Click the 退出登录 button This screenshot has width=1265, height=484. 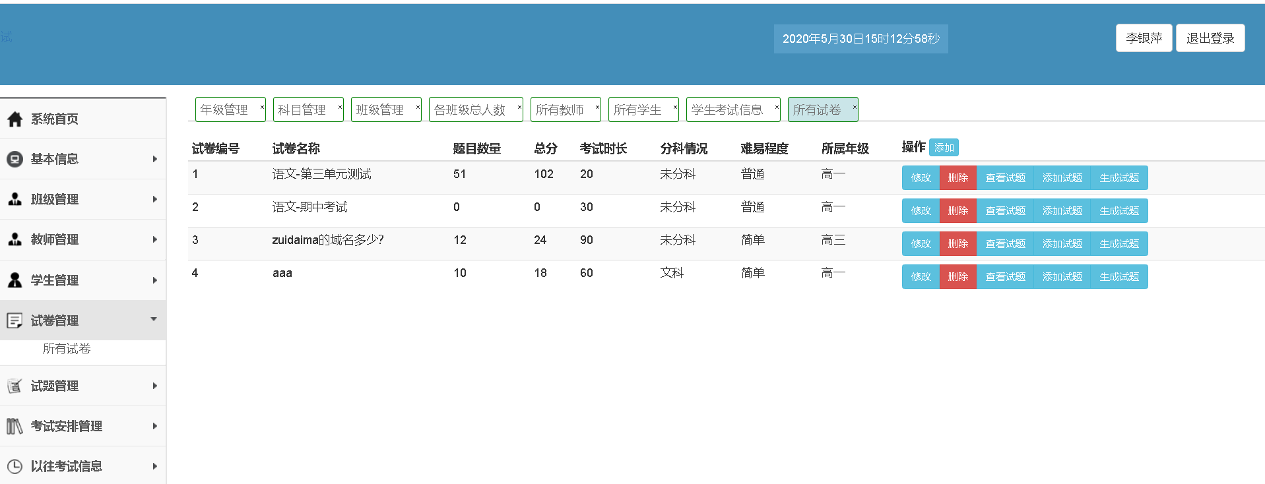pyautogui.click(x=1210, y=38)
